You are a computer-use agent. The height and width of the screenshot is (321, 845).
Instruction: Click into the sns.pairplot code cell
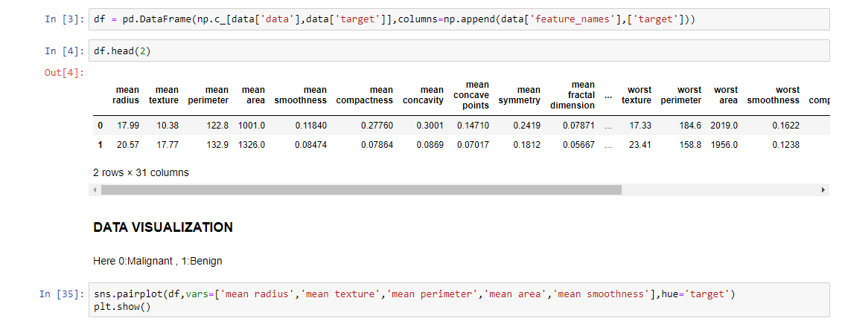tap(459, 301)
